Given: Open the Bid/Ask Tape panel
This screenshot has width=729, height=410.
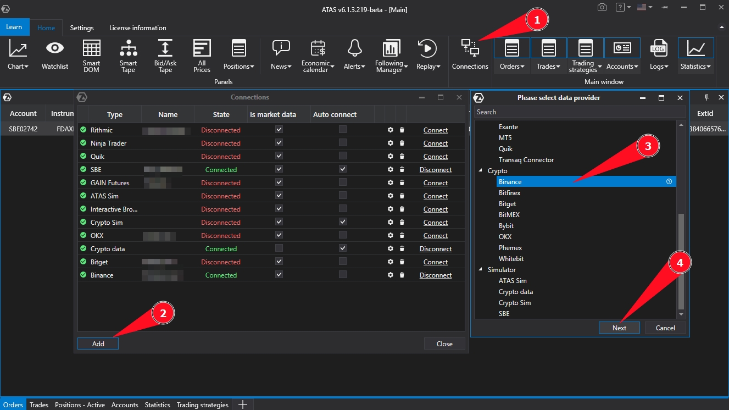Looking at the screenshot, I should 165,55.
